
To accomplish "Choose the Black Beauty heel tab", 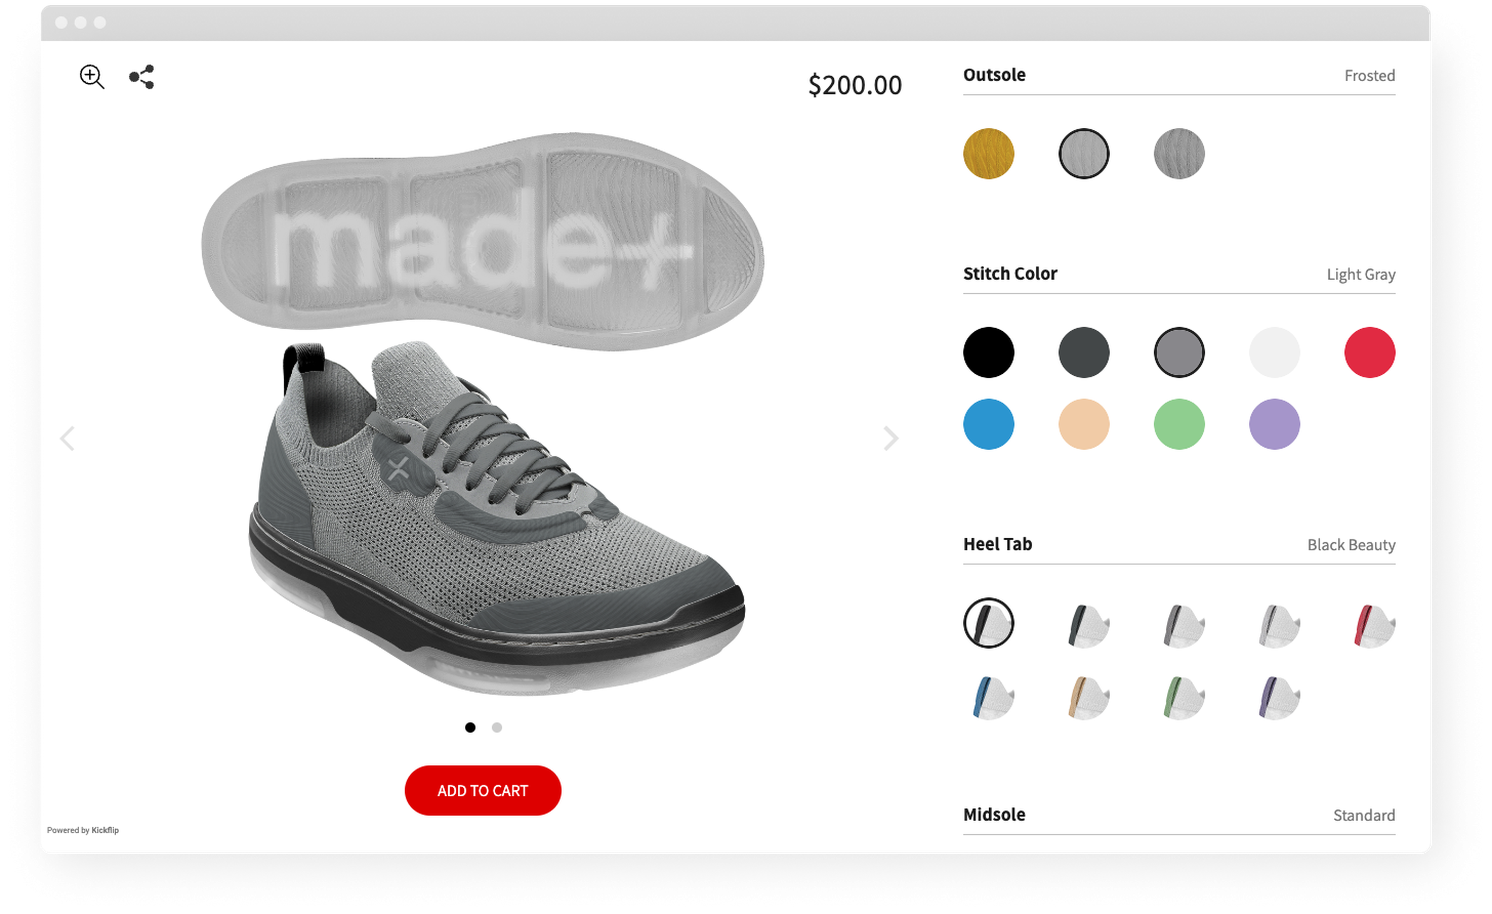I will [989, 624].
